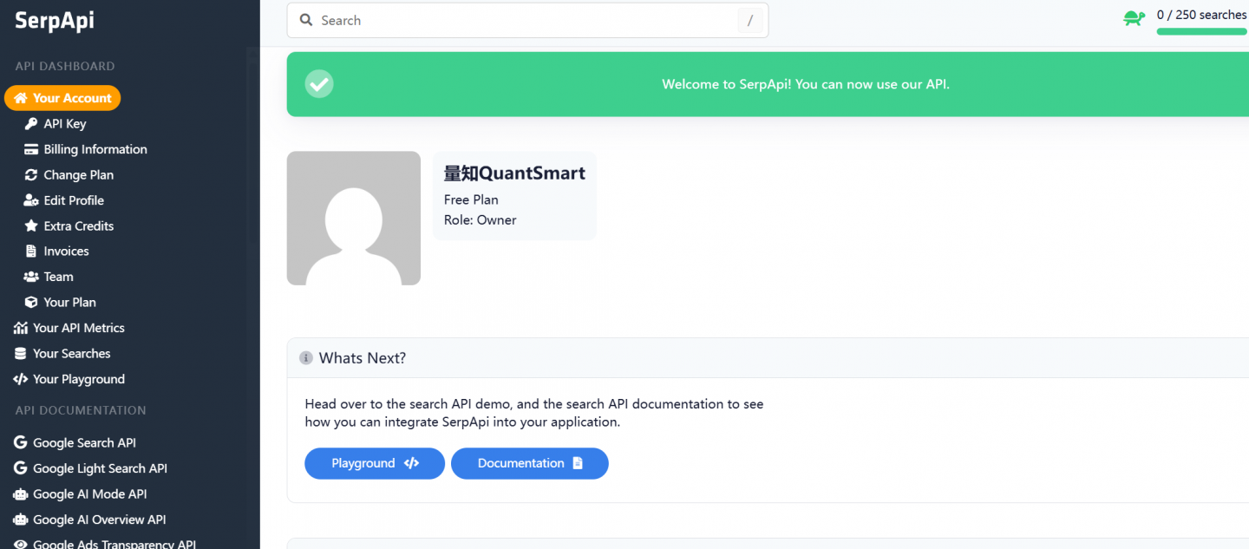Click the Your Searches database icon

[x=20, y=354]
